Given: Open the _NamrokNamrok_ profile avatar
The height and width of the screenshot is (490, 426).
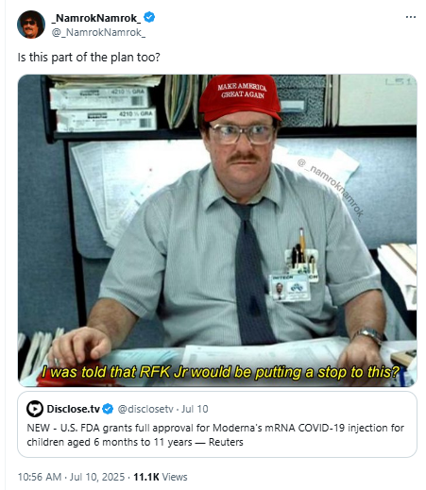Looking at the screenshot, I should click(31, 25).
